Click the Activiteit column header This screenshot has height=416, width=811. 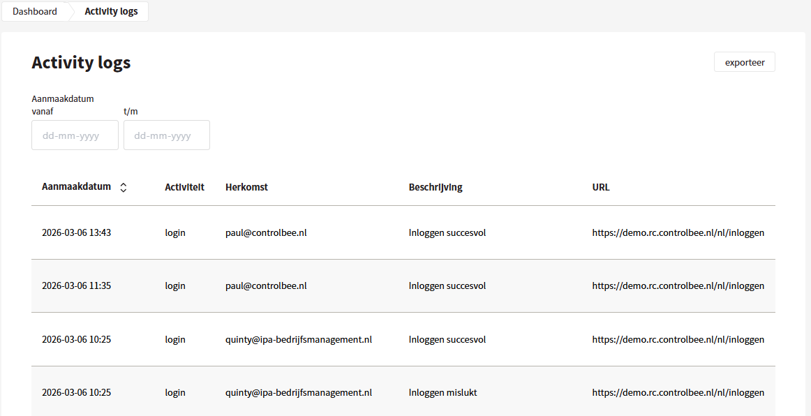tap(185, 187)
